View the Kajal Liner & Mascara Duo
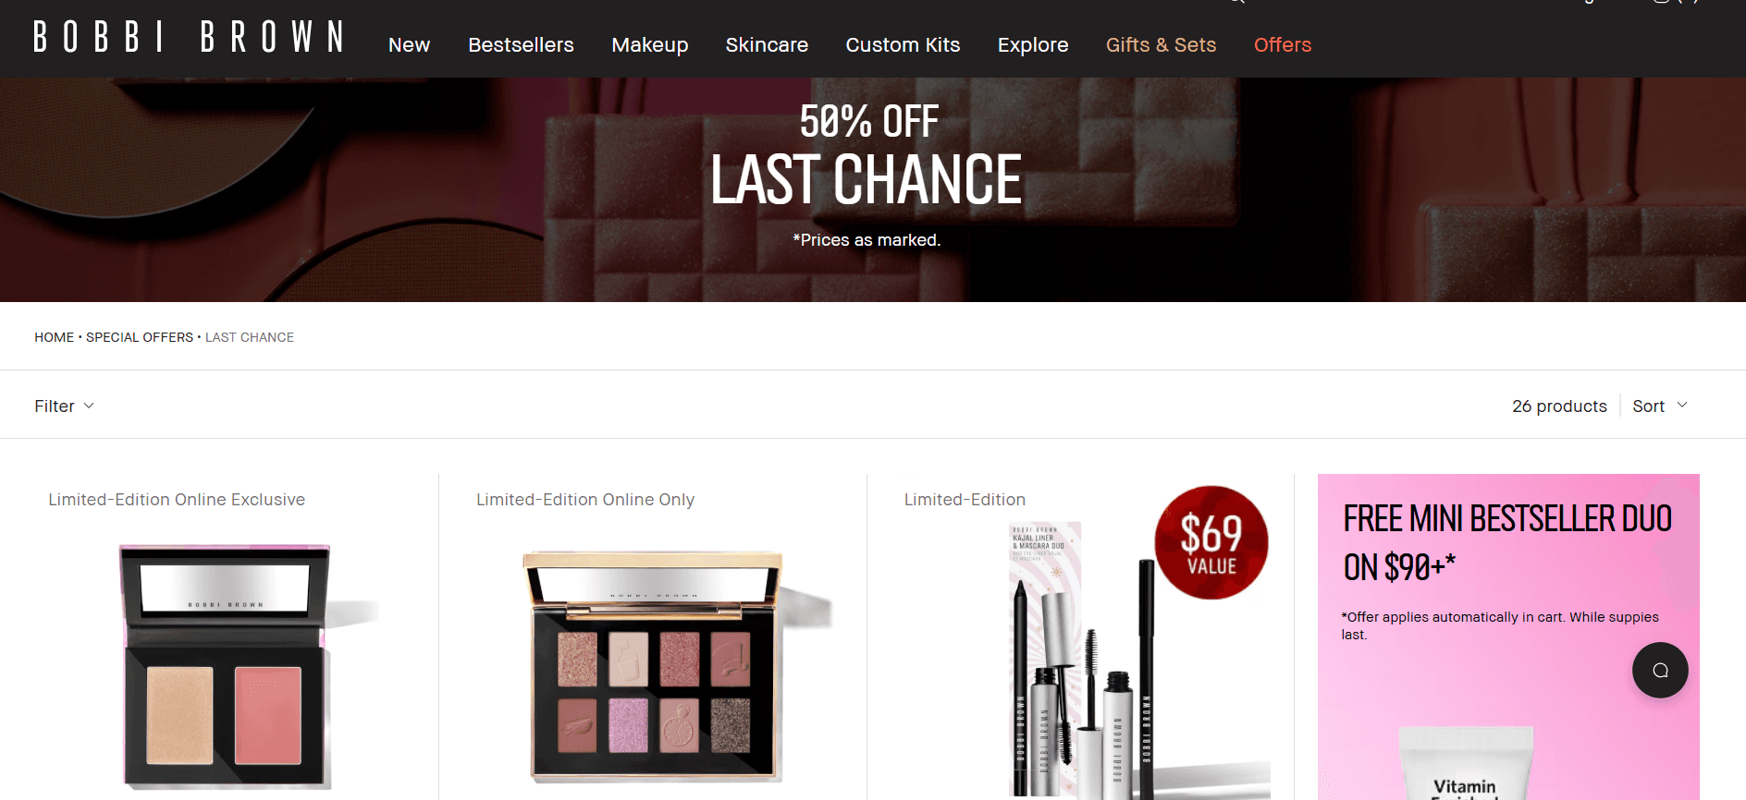The width and height of the screenshot is (1746, 800). pos(1082,661)
